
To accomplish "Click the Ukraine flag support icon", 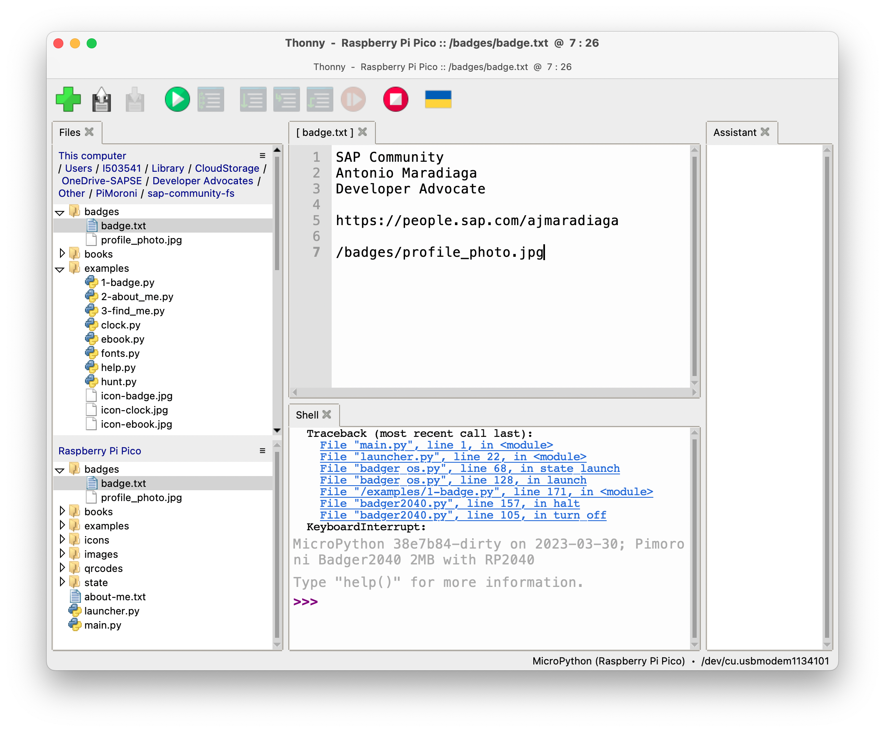I will point(438,99).
